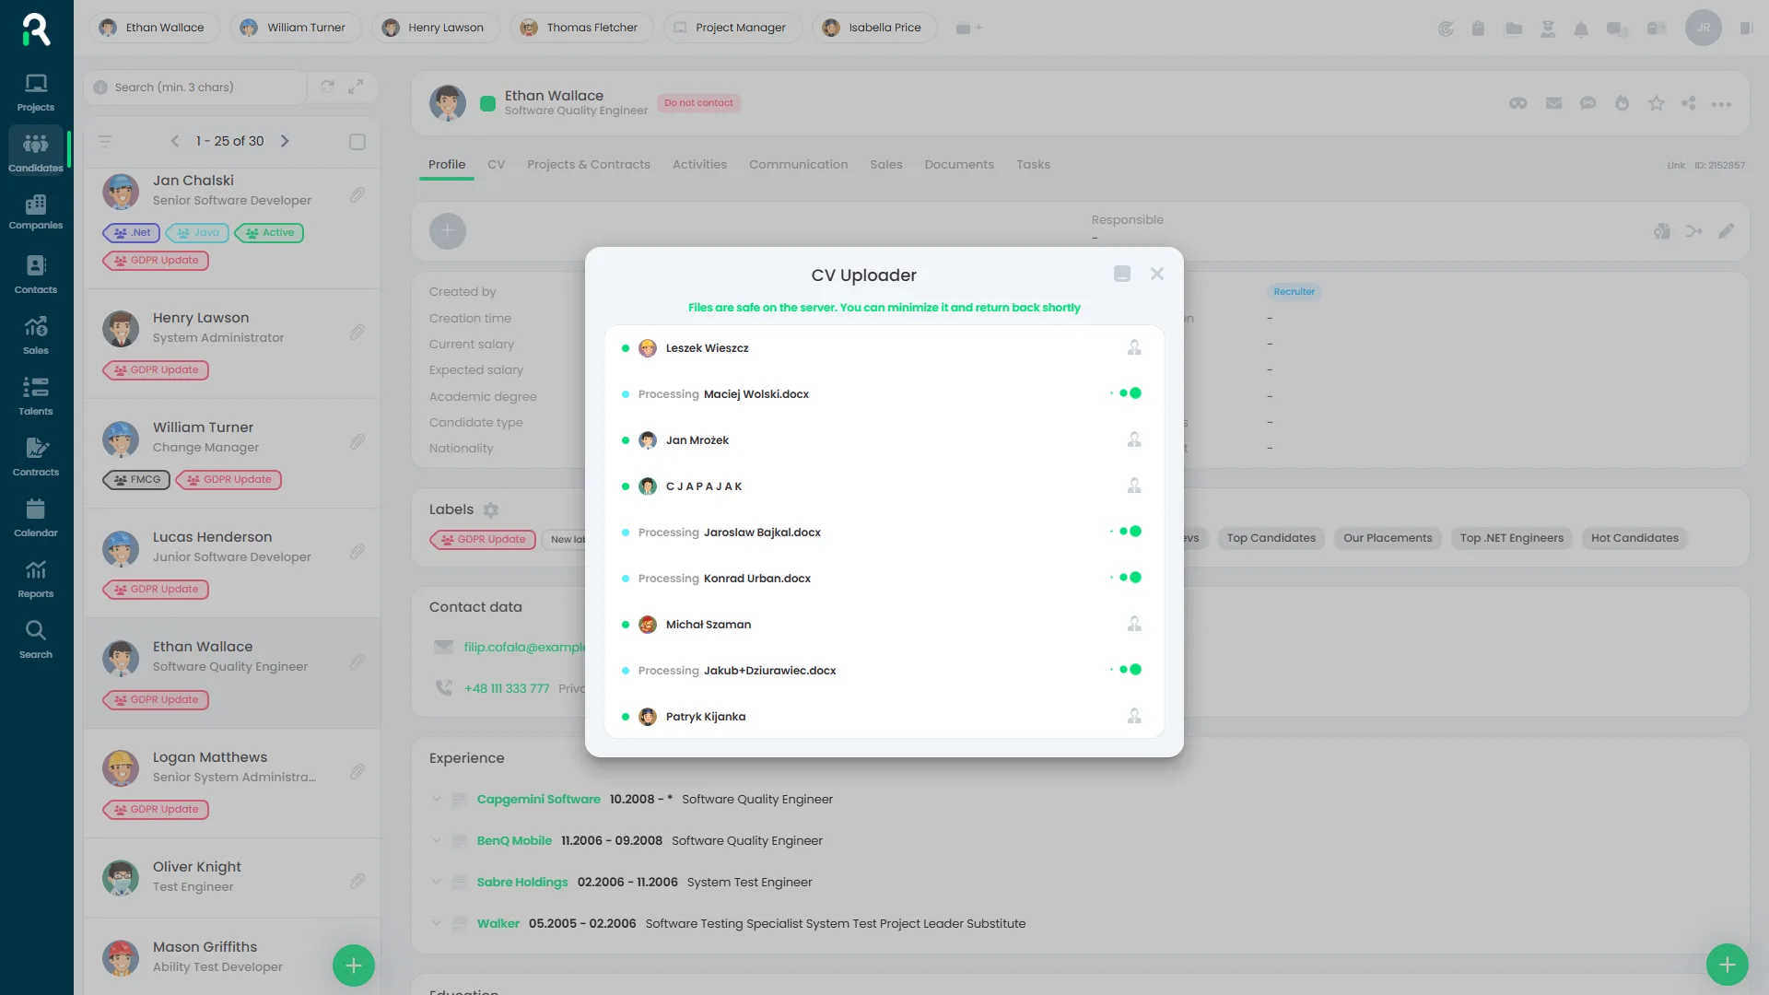Edit the Responsible section using the pencil icon
1769x995 pixels.
[x=1727, y=231]
